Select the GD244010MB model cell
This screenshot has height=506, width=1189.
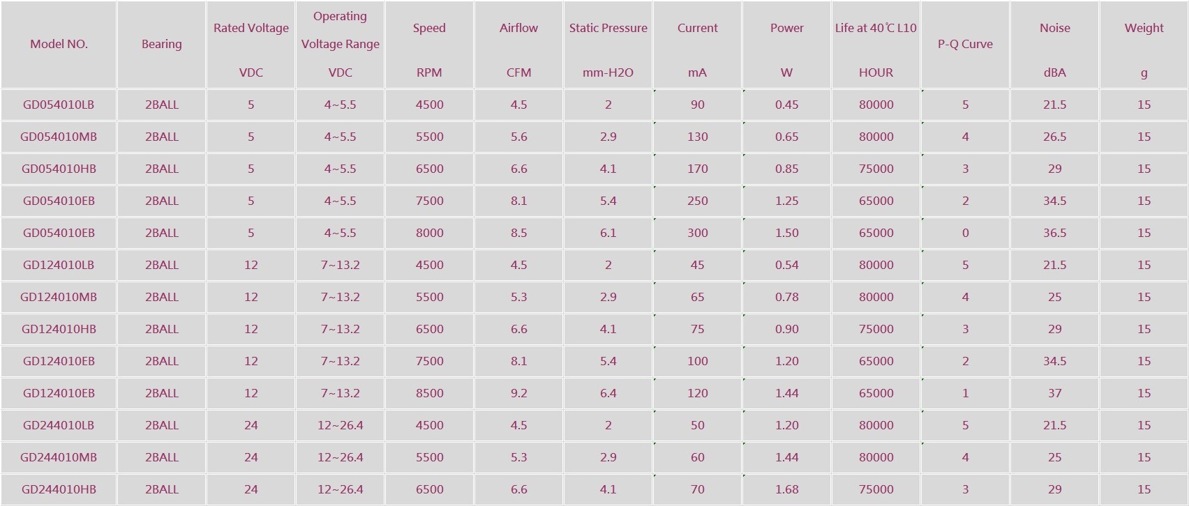click(x=59, y=457)
